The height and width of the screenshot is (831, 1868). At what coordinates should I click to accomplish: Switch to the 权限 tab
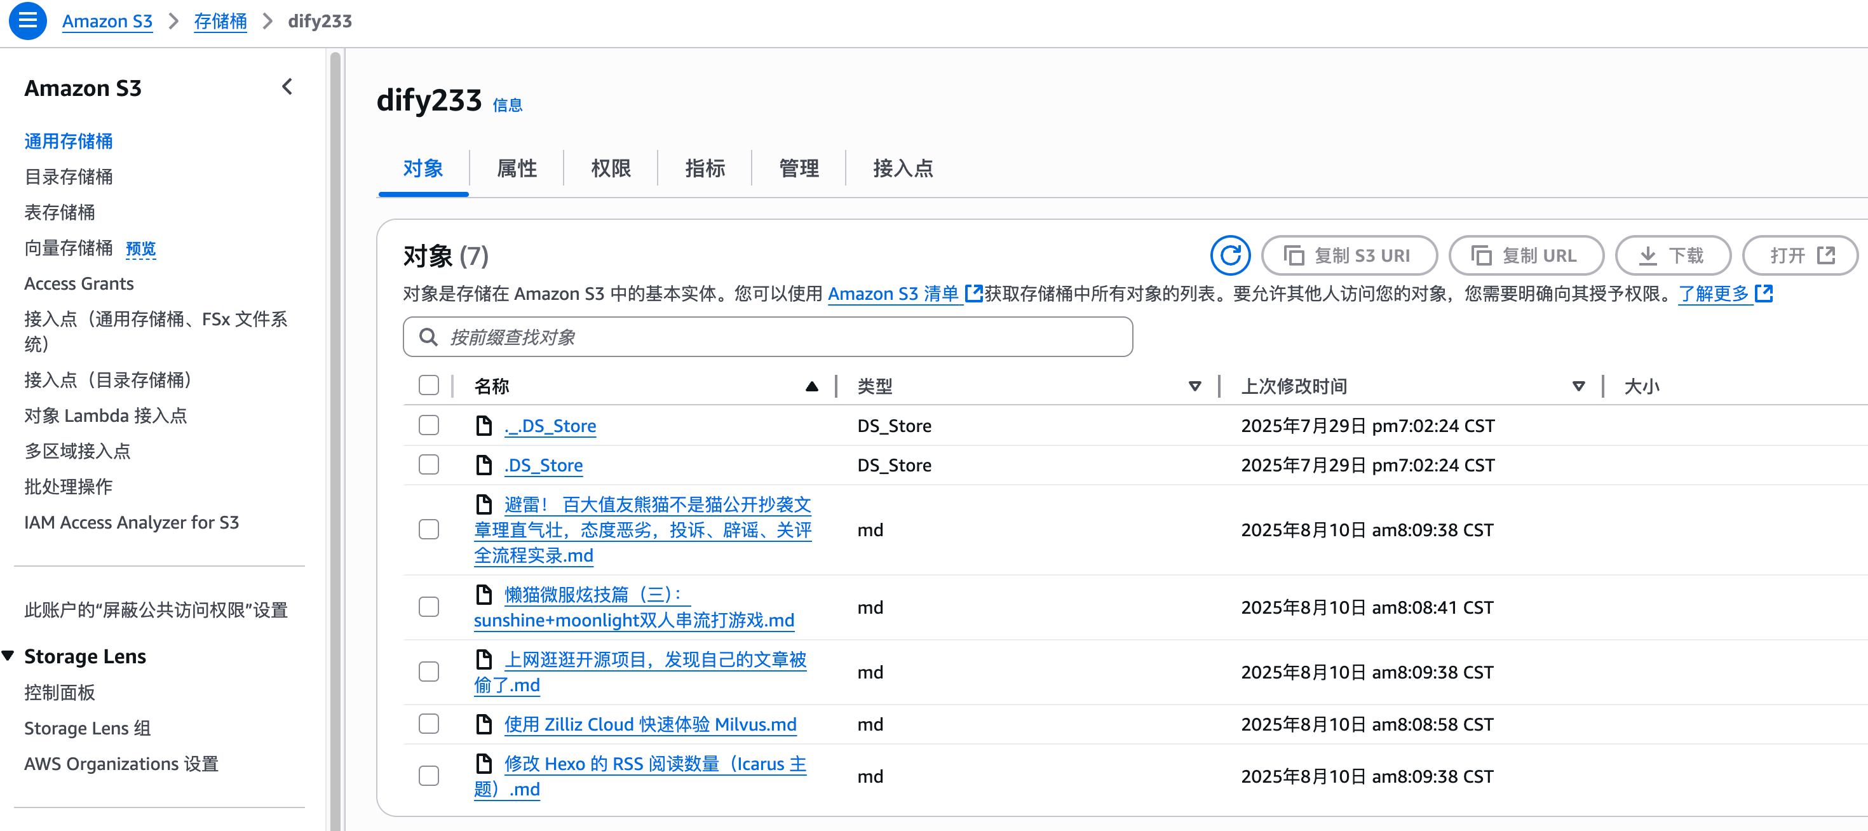point(611,168)
